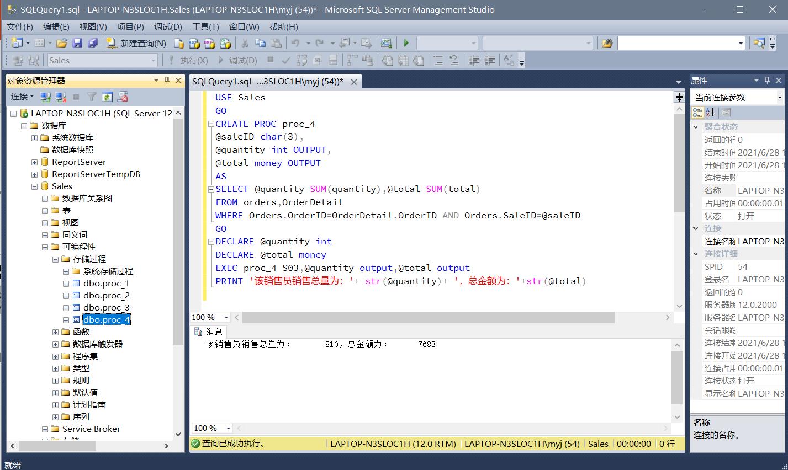Screen dimensions: 788x470
Task: Click the Database Engine Query icon
Action: click(x=178, y=43)
